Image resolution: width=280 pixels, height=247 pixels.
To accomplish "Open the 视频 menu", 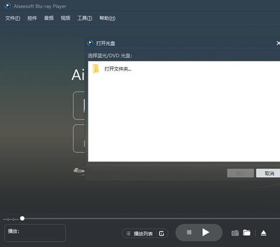I will (65, 18).
